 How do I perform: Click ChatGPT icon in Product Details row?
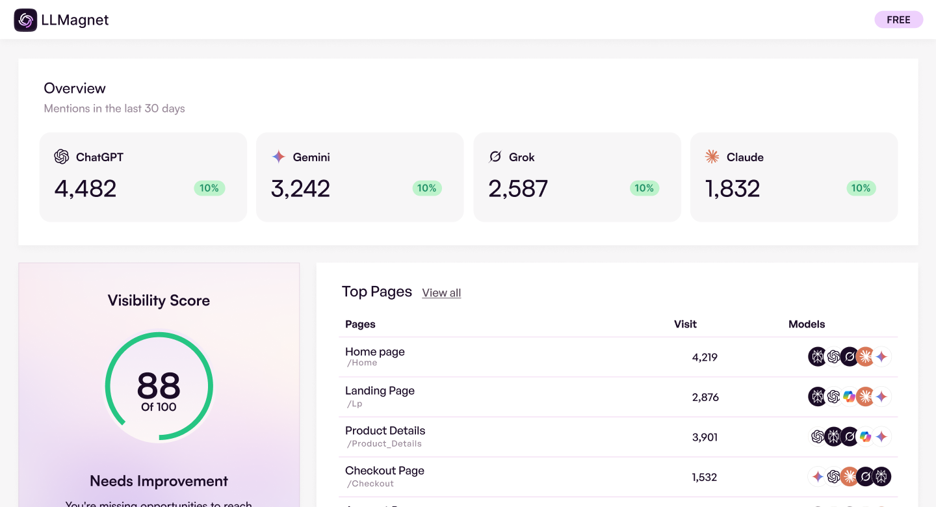[817, 437]
